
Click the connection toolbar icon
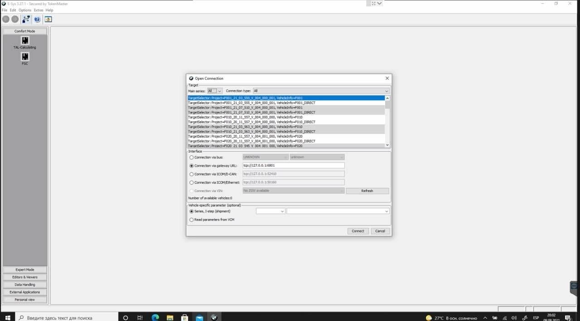(x=26, y=19)
